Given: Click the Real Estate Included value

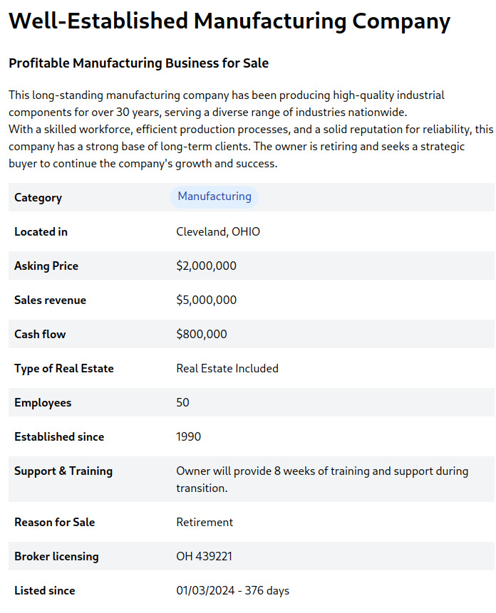Looking at the screenshot, I should point(227,369).
